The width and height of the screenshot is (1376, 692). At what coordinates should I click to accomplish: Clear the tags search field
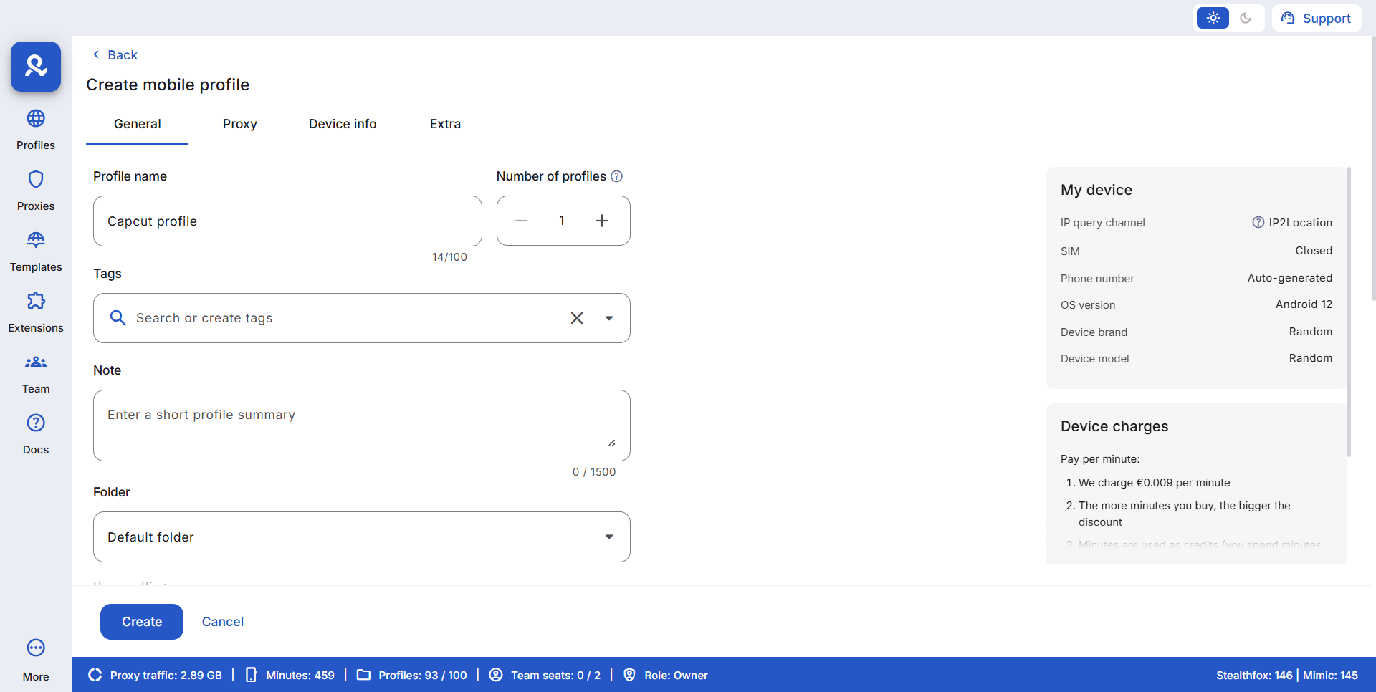point(577,318)
